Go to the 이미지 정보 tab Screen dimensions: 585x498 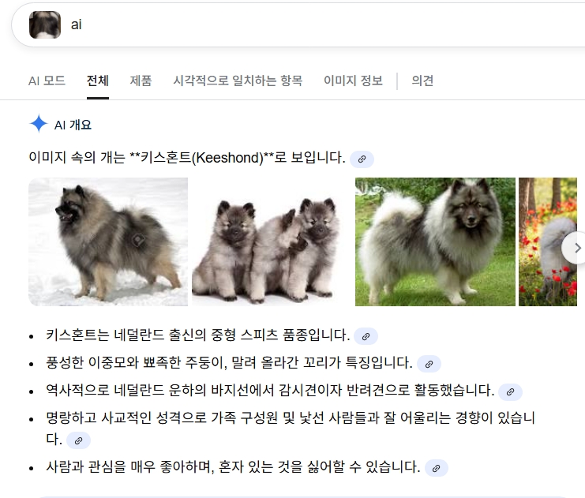[353, 81]
